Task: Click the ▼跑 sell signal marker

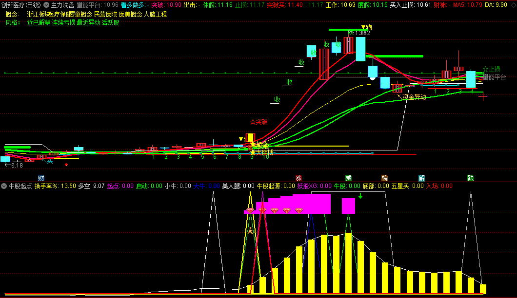Action: click(367, 27)
